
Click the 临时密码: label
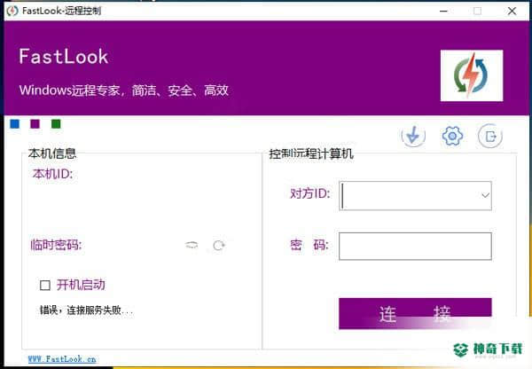click(x=57, y=245)
